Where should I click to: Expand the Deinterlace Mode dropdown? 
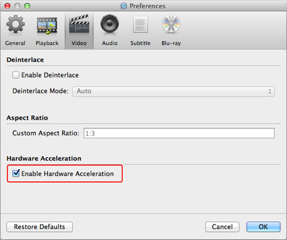(x=173, y=91)
